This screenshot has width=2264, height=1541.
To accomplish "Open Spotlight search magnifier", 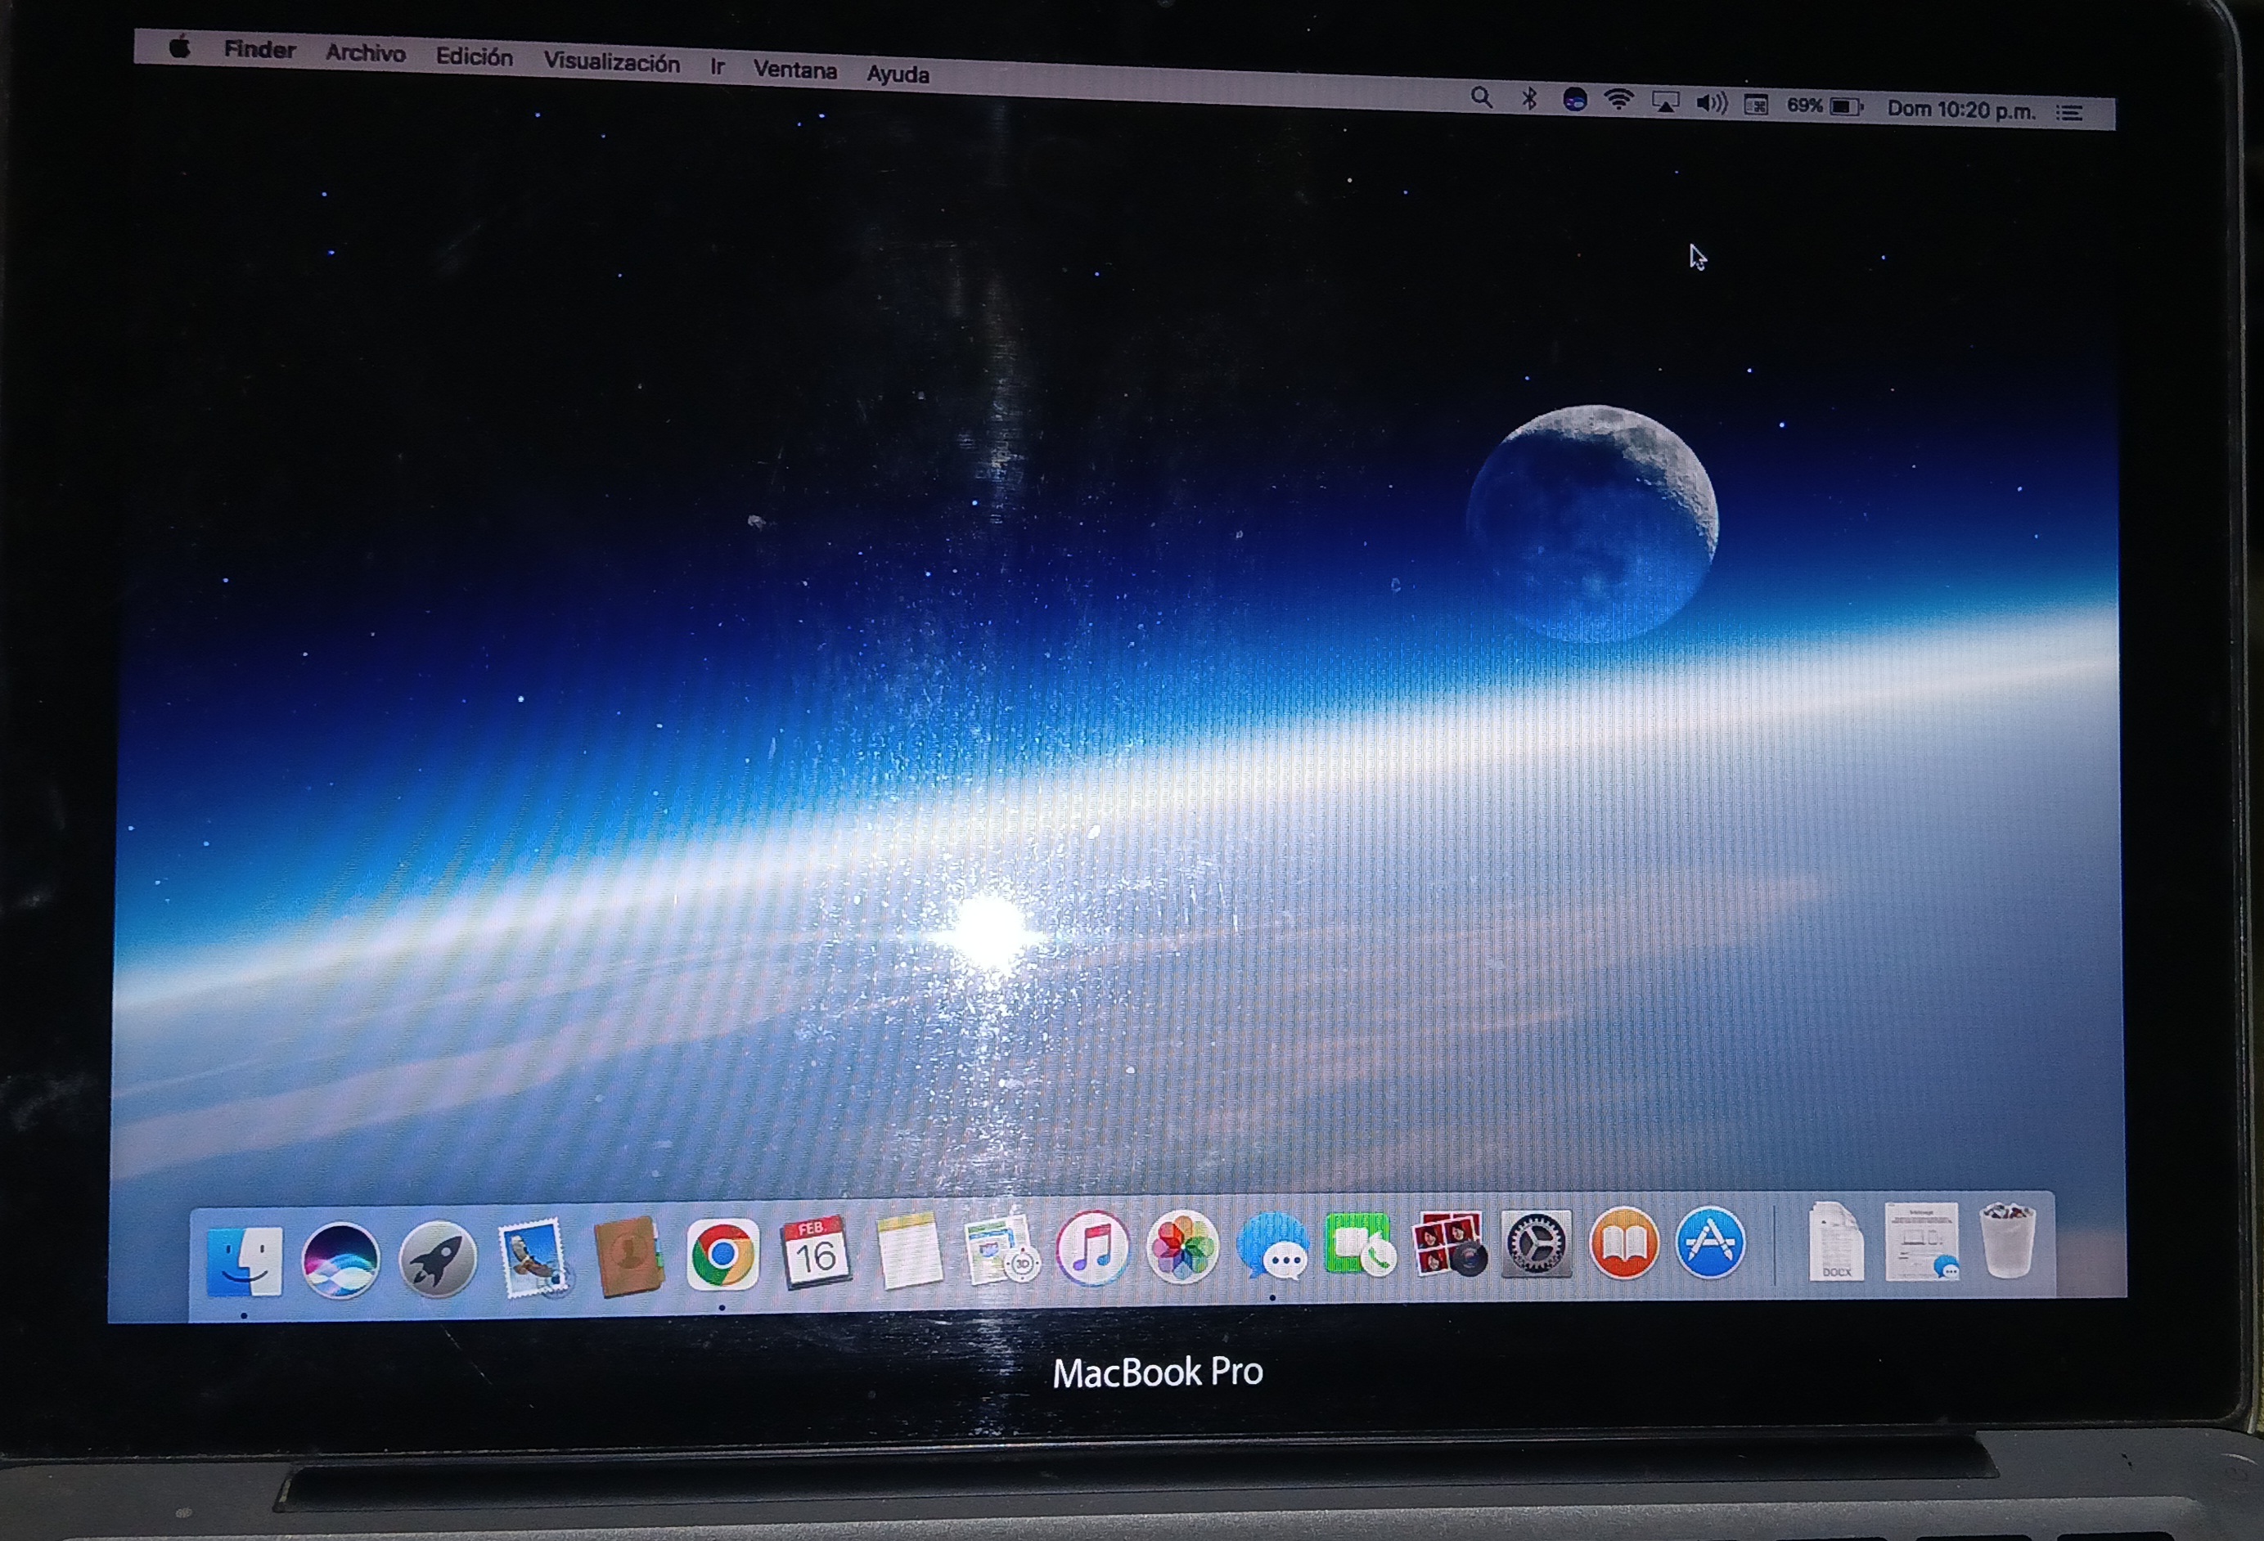I will click(x=1481, y=97).
